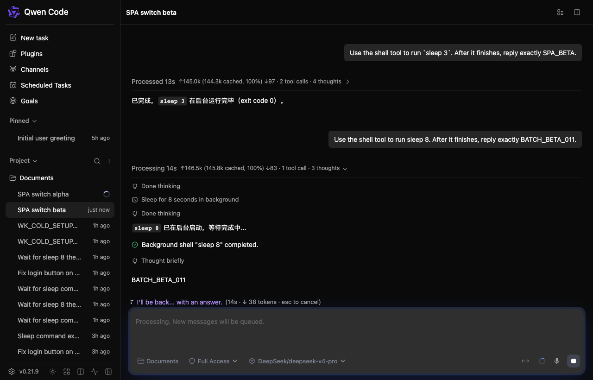The height and width of the screenshot is (380, 593).
Task: Click the sleep 8 inline code chip
Action: [x=146, y=228]
